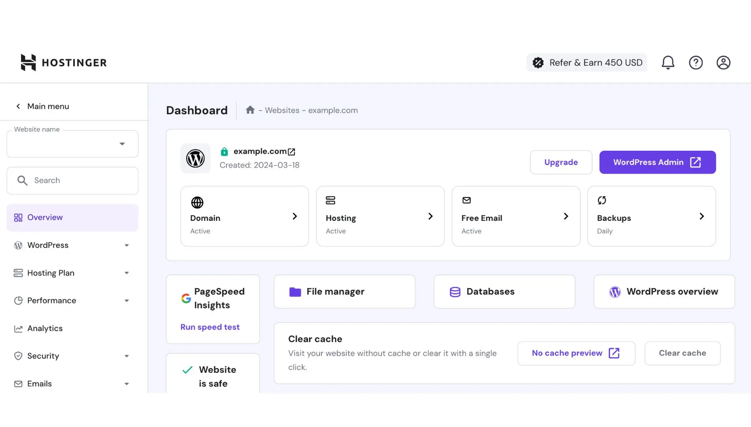751x427 pixels.
Task: Click the padlock icon next to example.com
Action: (x=225, y=151)
